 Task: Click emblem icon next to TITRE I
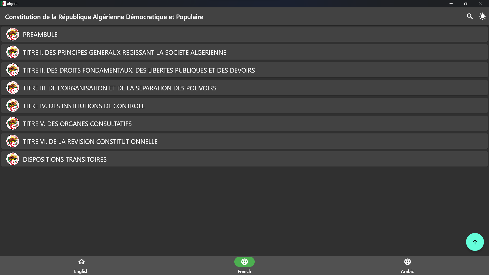13,52
